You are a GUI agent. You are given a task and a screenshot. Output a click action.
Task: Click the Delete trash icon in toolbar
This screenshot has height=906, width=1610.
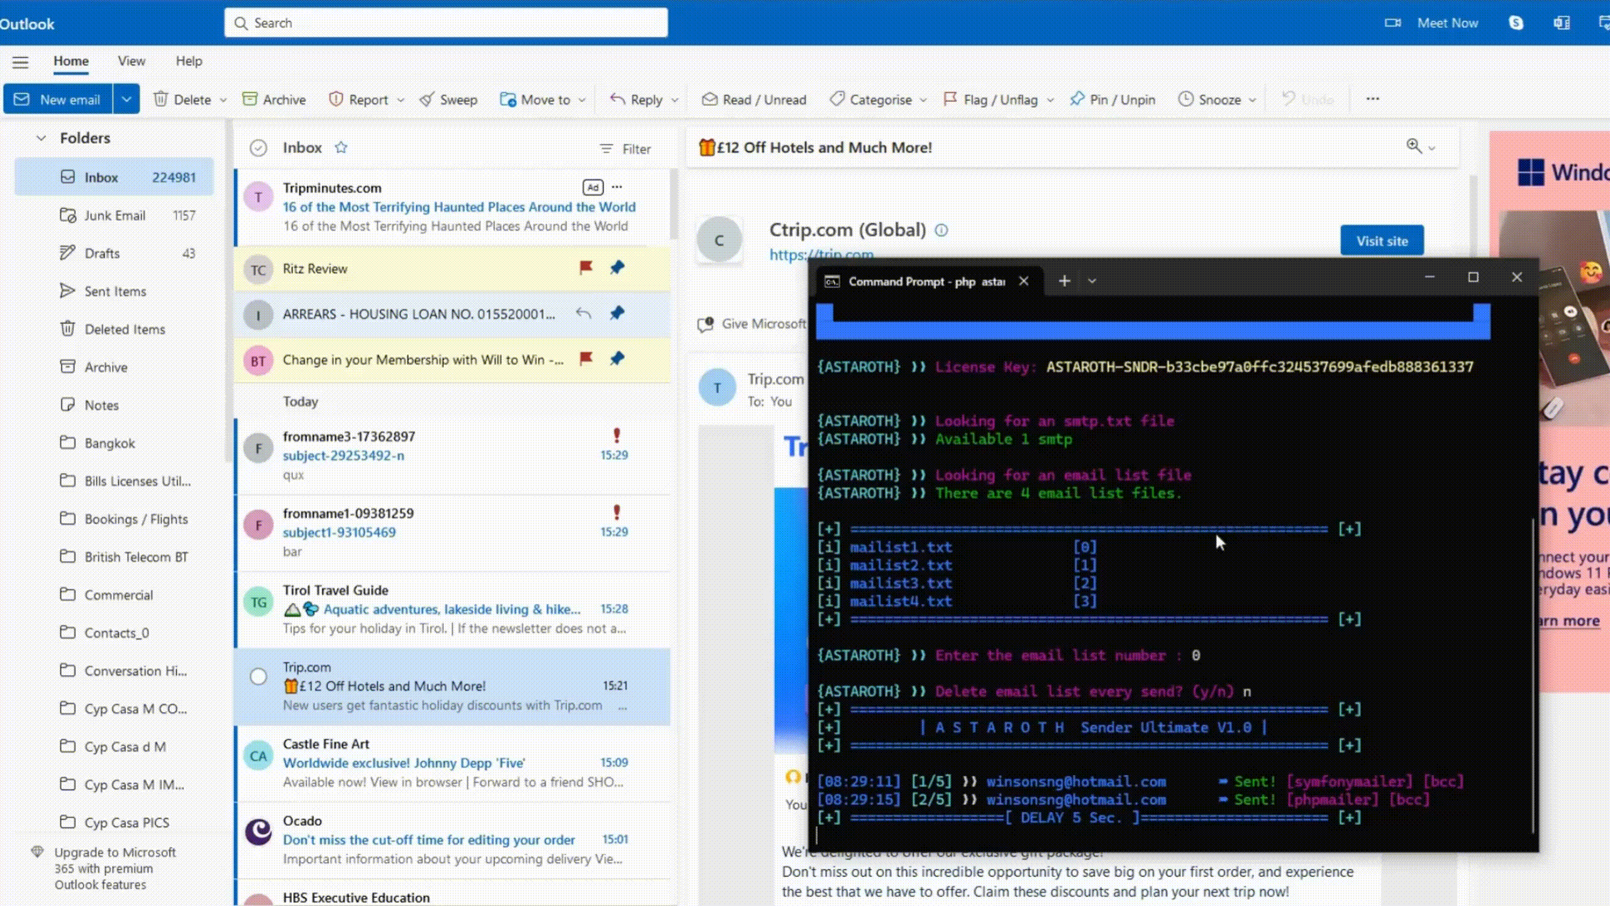tap(160, 99)
